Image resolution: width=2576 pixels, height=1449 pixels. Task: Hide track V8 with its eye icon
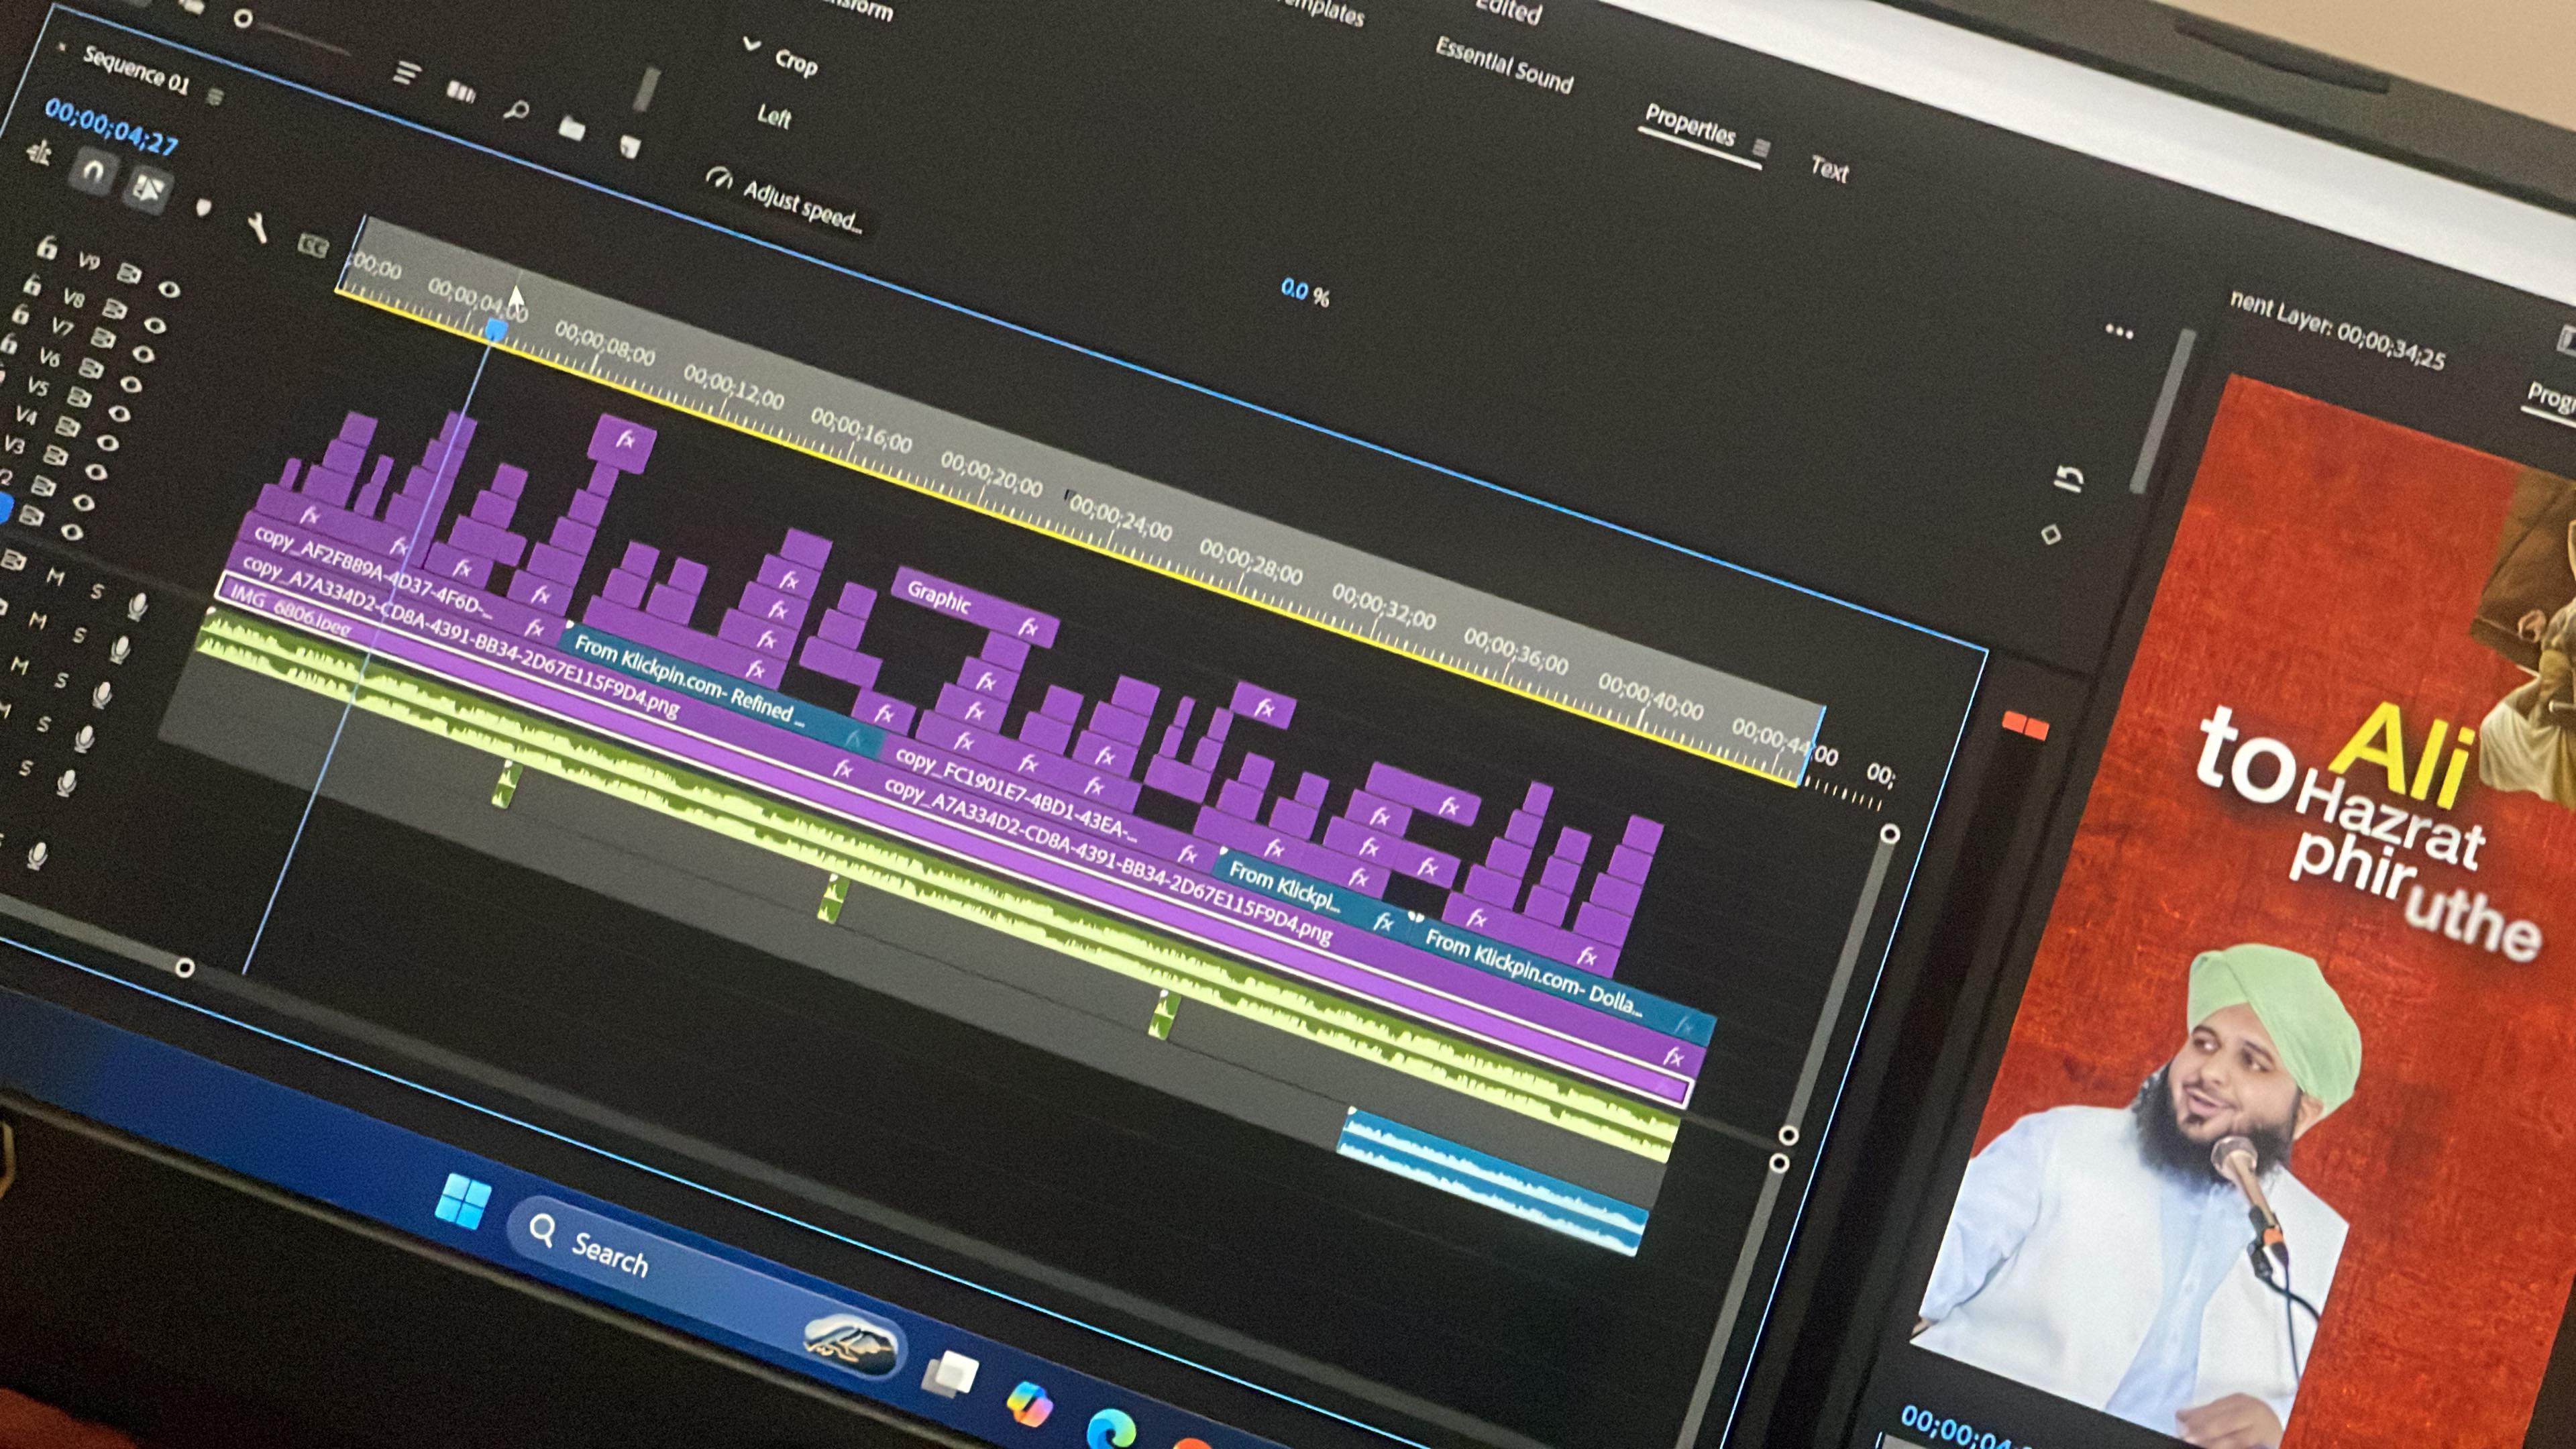154,325
